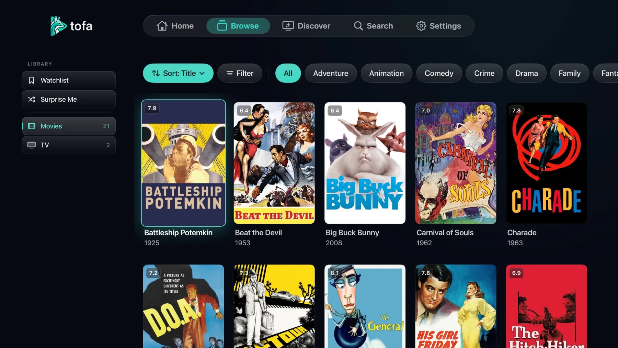Click the 8.1 rating badge on The General
Screen dimensions: 618x348
click(335, 273)
